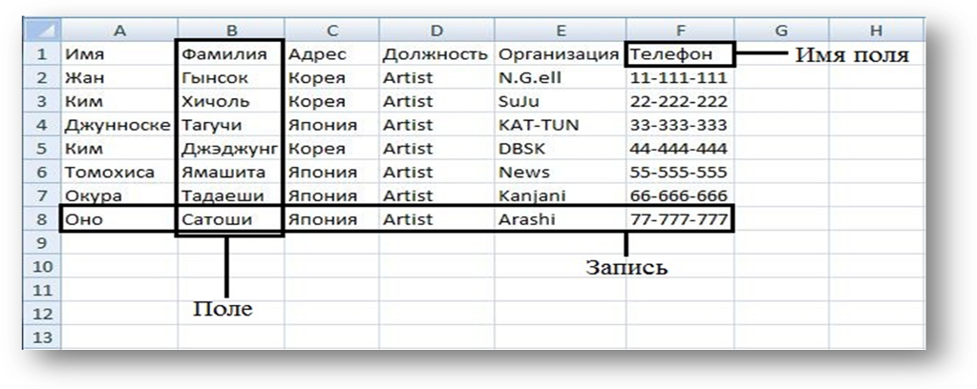
Task: Select row 13 header
Action: (41, 337)
